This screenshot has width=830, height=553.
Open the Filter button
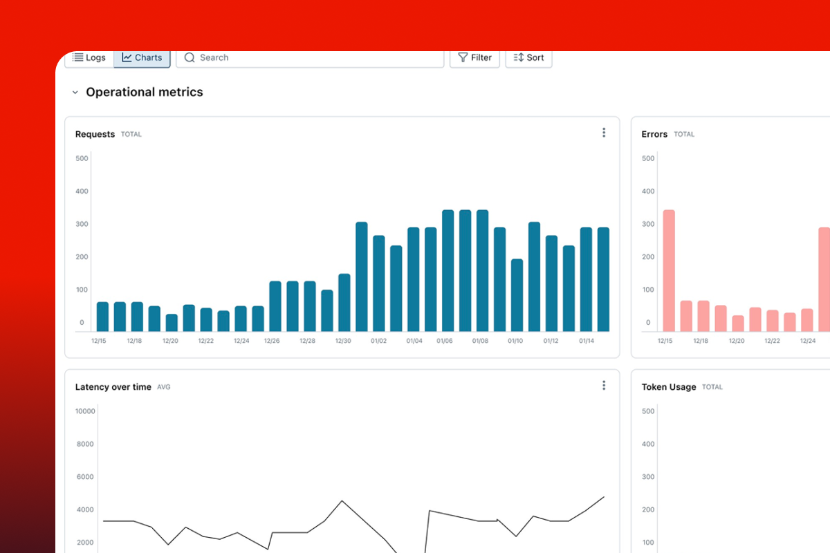tap(474, 58)
